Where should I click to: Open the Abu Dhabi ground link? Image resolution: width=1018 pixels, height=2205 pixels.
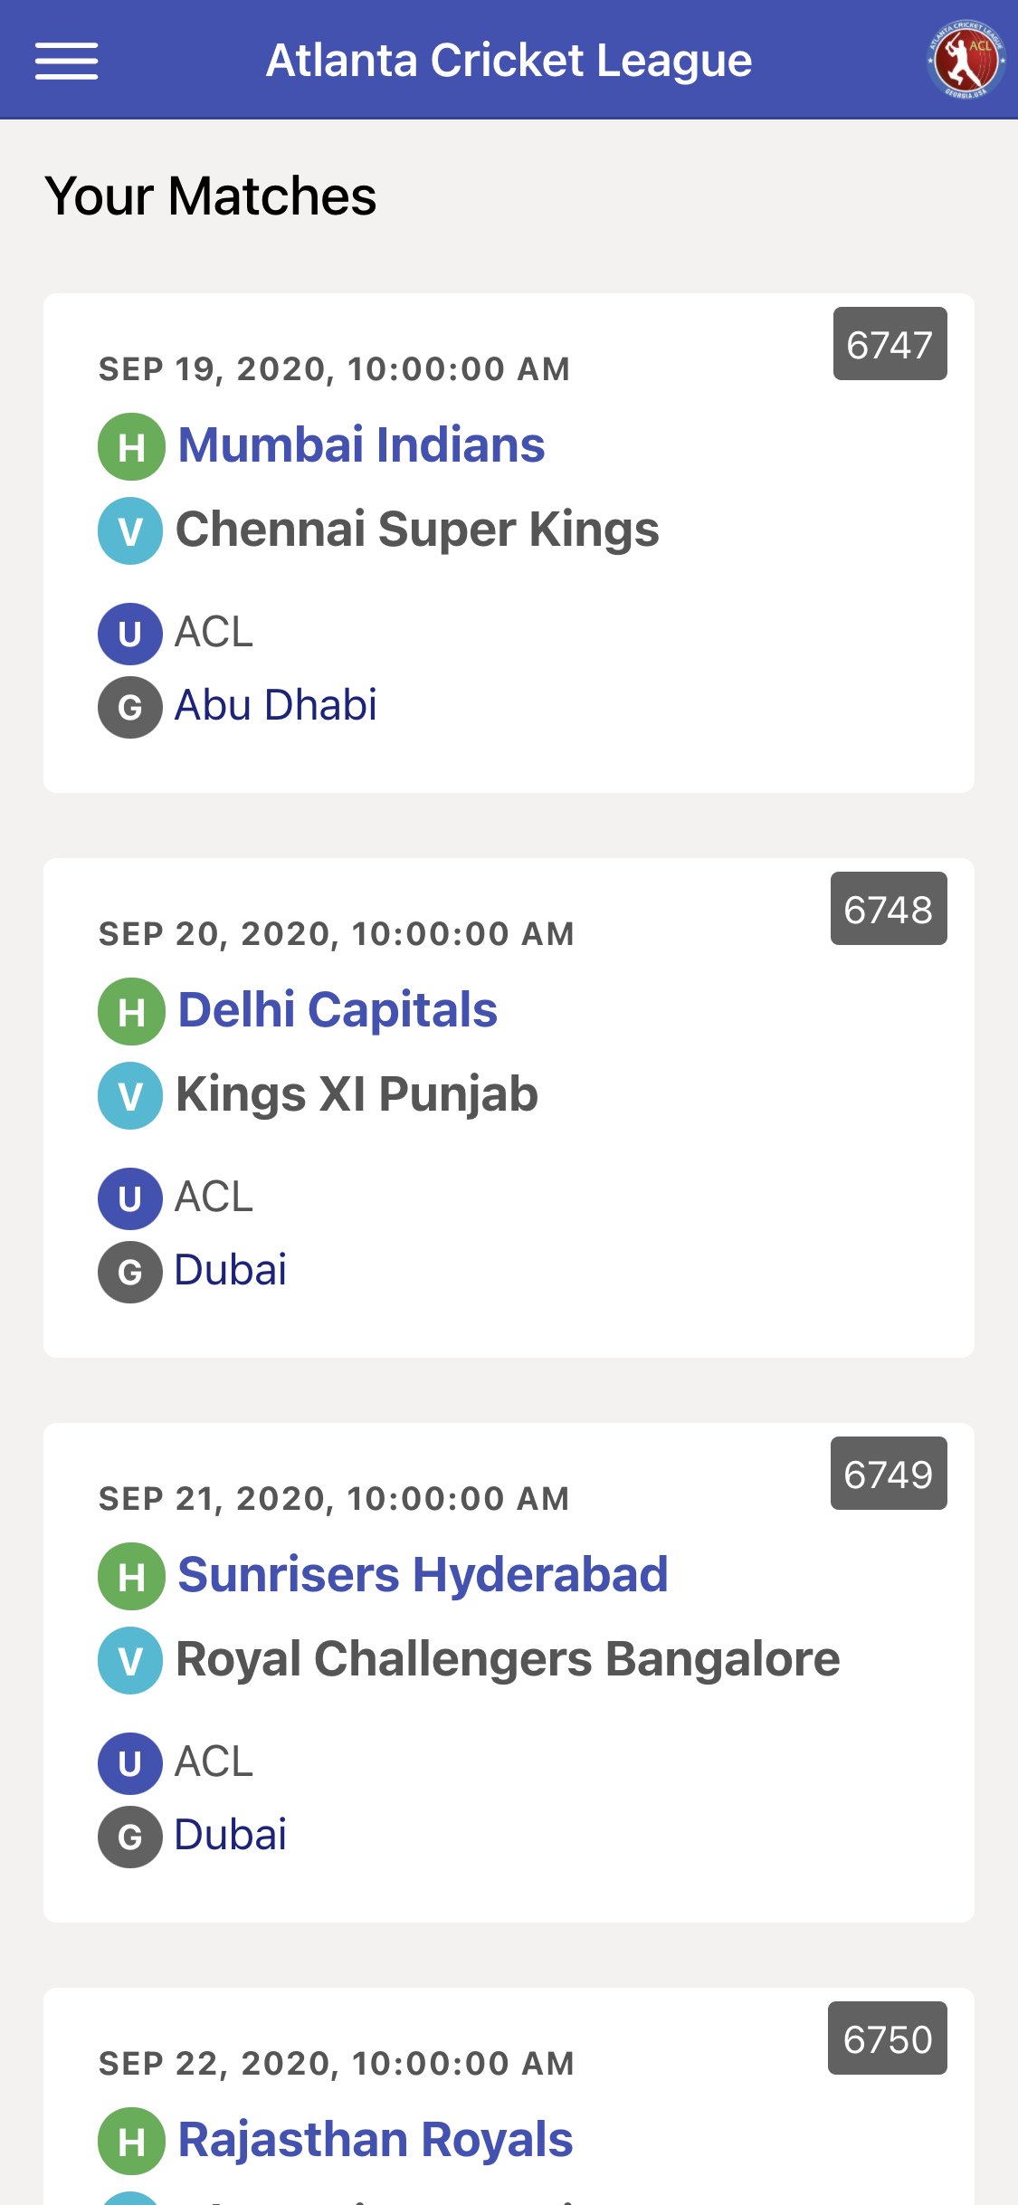pos(275,705)
